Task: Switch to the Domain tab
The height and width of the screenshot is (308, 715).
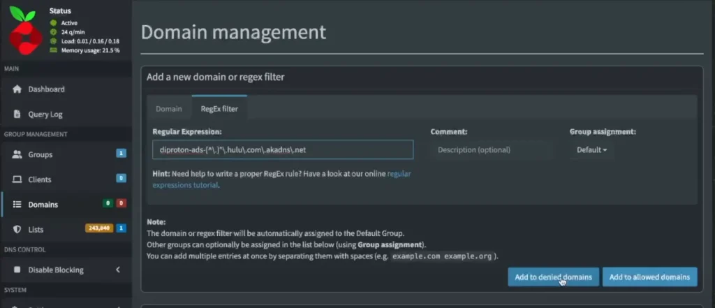Action: [169, 109]
